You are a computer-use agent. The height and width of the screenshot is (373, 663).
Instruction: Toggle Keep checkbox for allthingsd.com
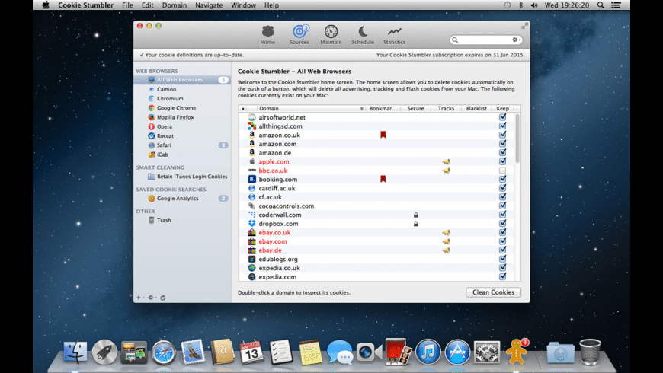[x=502, y=126]
